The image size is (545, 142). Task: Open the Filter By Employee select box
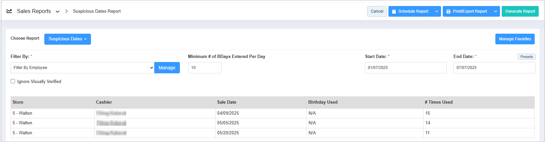tap(82, 68)
